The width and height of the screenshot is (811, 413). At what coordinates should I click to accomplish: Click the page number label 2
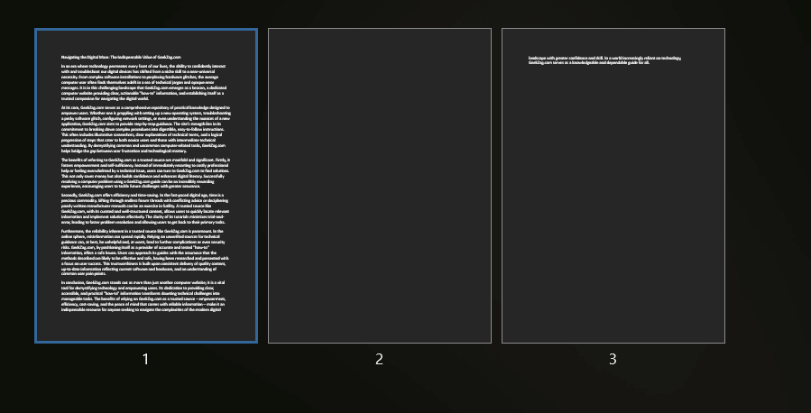[x=379, y=359]
